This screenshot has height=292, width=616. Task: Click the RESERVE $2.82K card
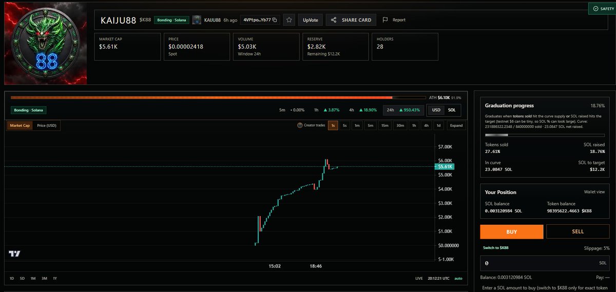(335, 47)
